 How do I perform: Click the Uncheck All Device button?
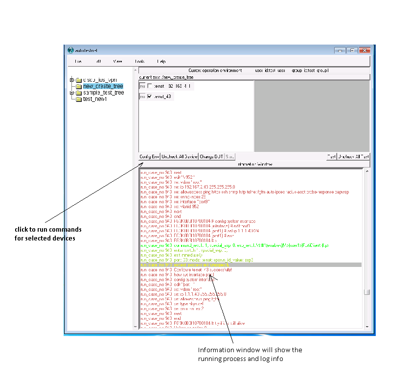tap(179, 157)
